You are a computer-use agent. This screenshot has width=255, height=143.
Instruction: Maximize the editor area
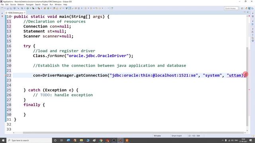coord(247,12)
